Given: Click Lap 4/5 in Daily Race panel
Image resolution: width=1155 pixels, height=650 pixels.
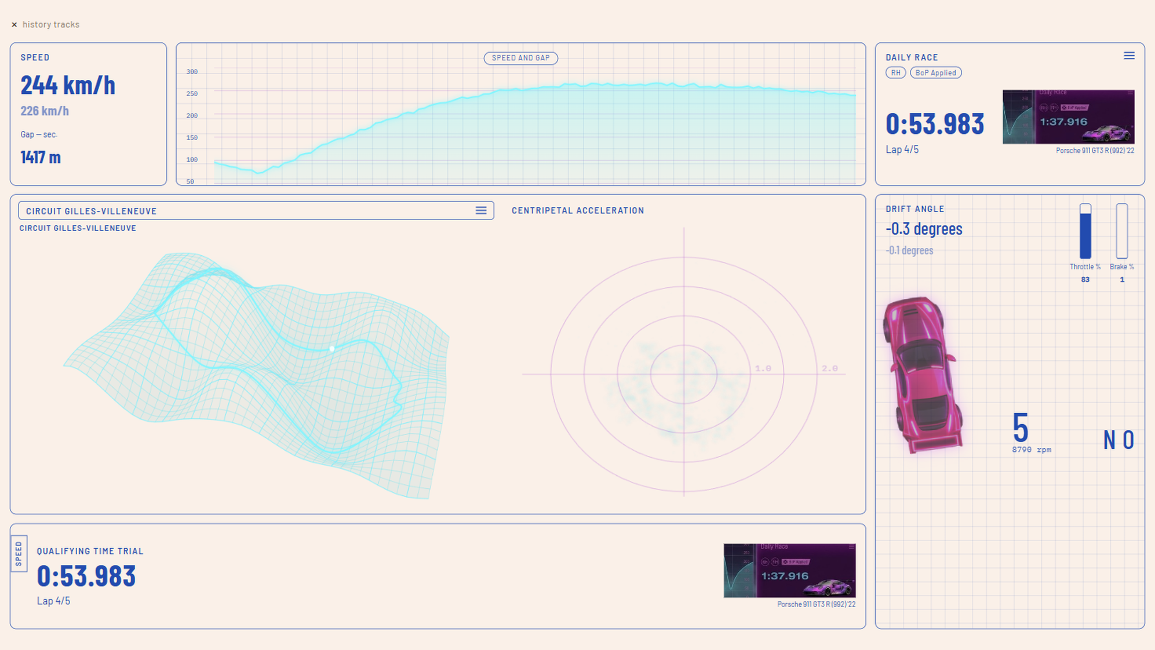Looking at the screenshot, I should 902,150.
